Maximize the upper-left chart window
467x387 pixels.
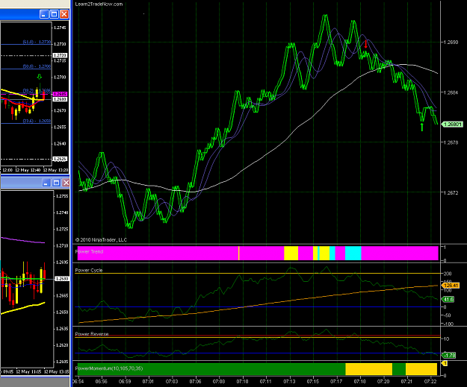point(54,14)
